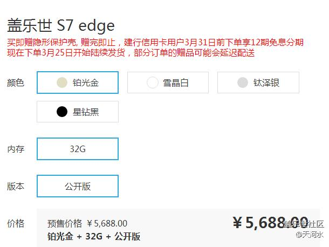The width and height of the screenshot is (329, 247).
Task: Choose the 公开版 version option
Action: 78,186
